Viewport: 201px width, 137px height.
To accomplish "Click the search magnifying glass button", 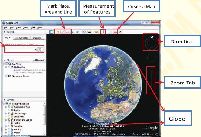I will click(x=40, y=49).
